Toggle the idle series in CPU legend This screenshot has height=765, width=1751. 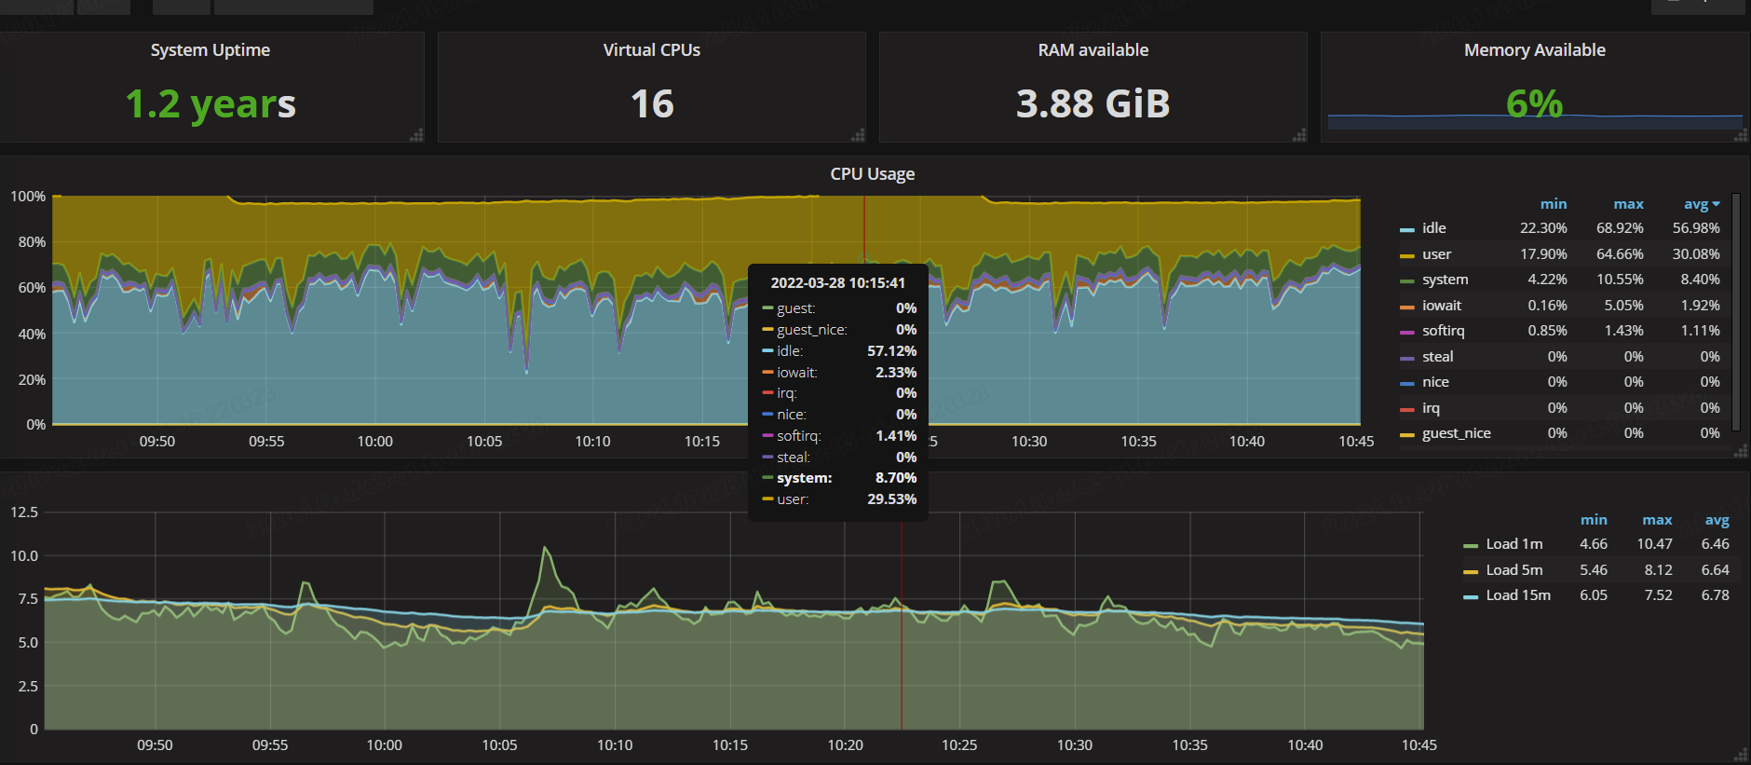click(1434, 228)
